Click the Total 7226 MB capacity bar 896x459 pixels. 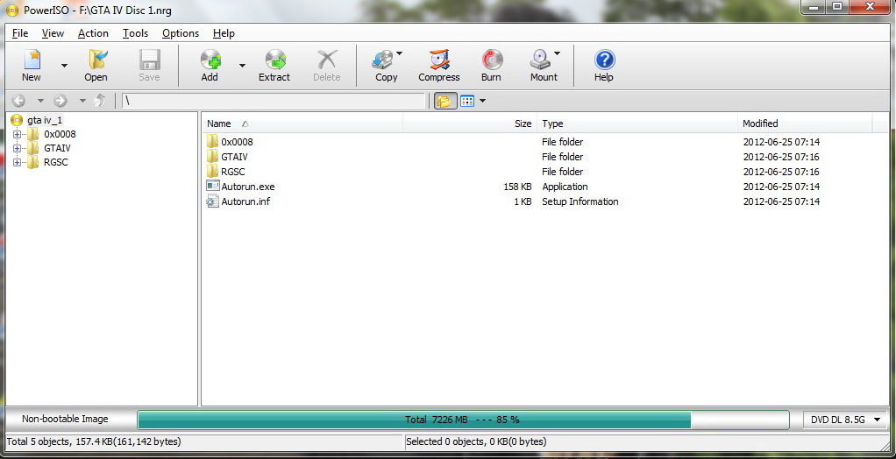point(463,420)
